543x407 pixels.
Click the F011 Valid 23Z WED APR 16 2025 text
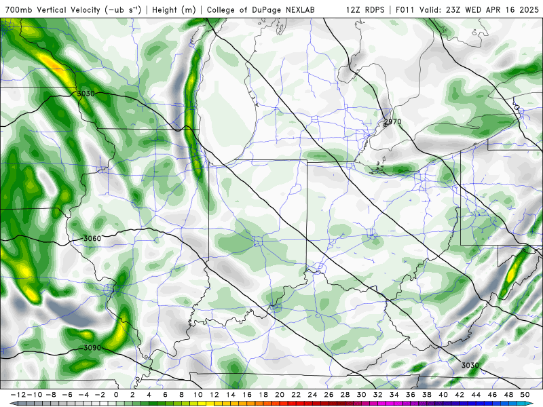467,9
